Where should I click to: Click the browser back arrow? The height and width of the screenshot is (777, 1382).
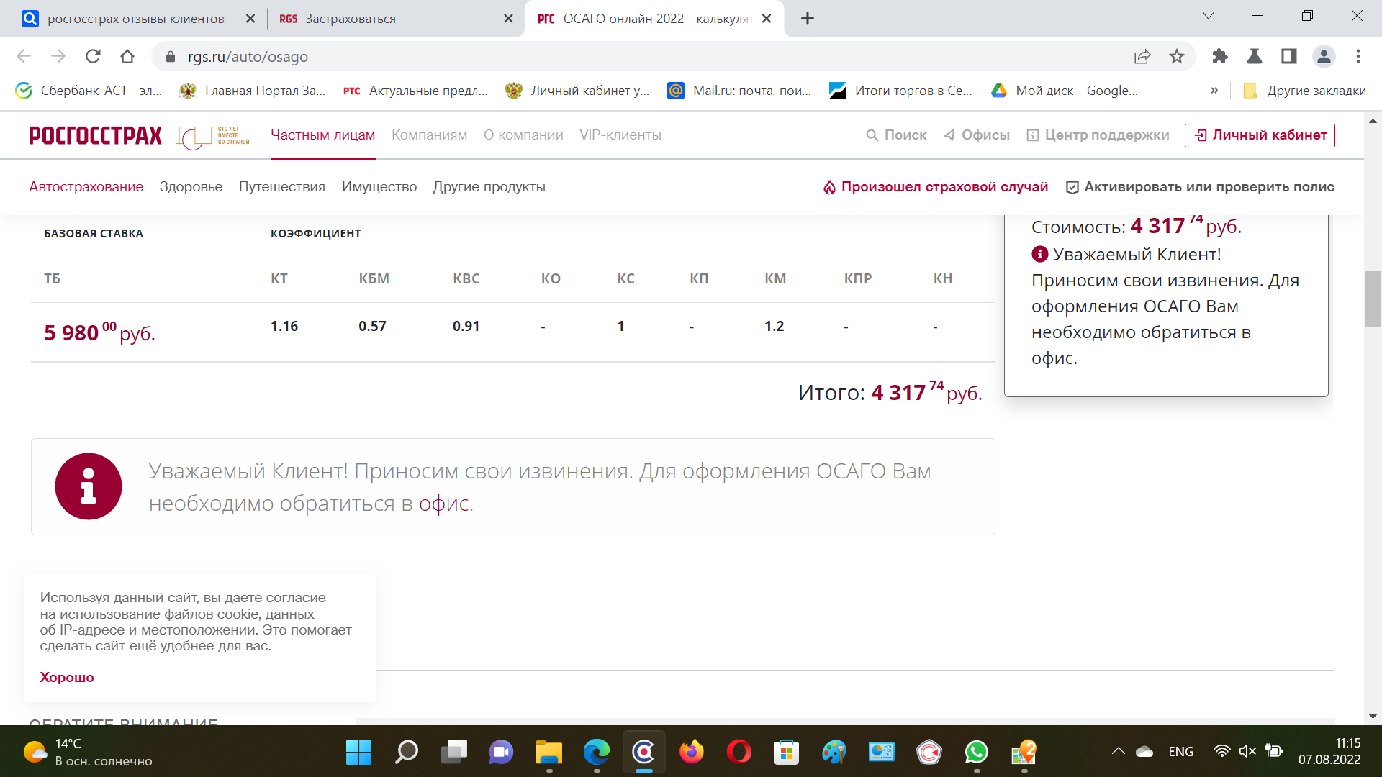24,56
